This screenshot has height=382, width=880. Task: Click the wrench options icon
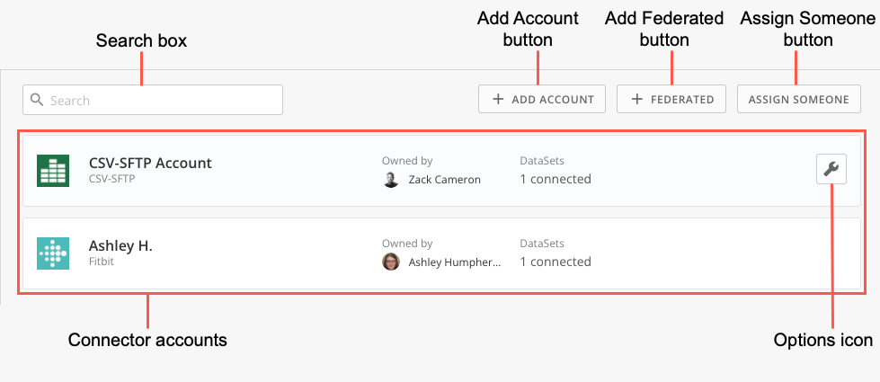(831, 169)
